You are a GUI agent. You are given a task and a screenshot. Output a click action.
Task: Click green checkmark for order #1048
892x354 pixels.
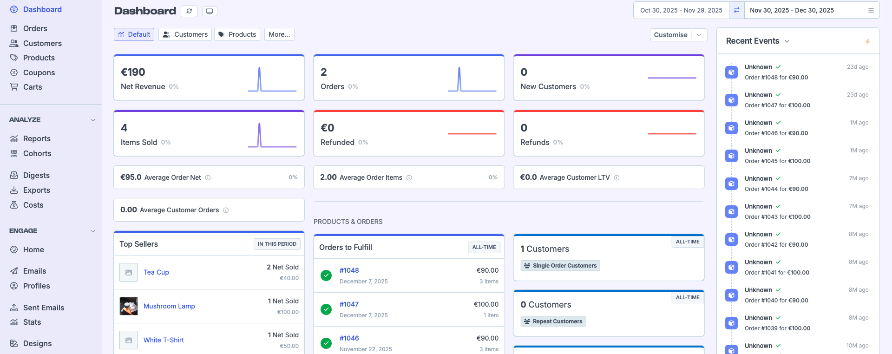tap(326, 275)
